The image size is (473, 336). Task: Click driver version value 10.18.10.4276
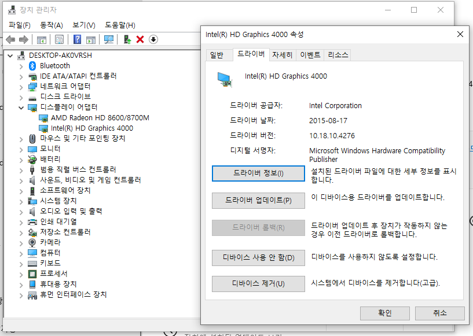[x=332, y=136]
